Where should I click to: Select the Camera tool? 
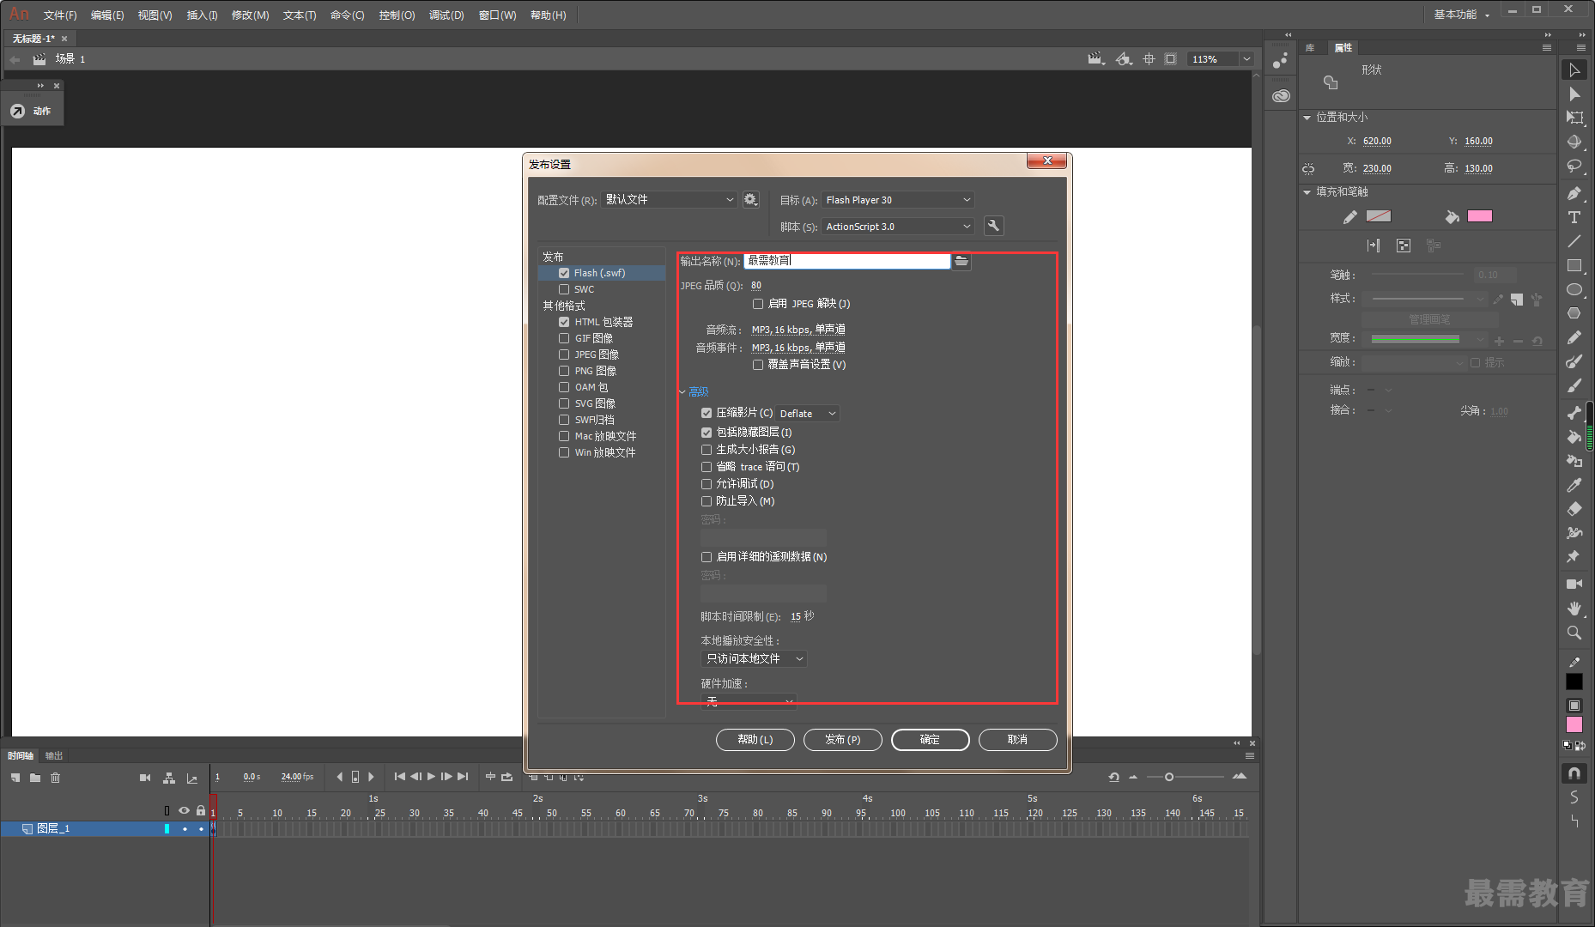tap(1574, 584)
